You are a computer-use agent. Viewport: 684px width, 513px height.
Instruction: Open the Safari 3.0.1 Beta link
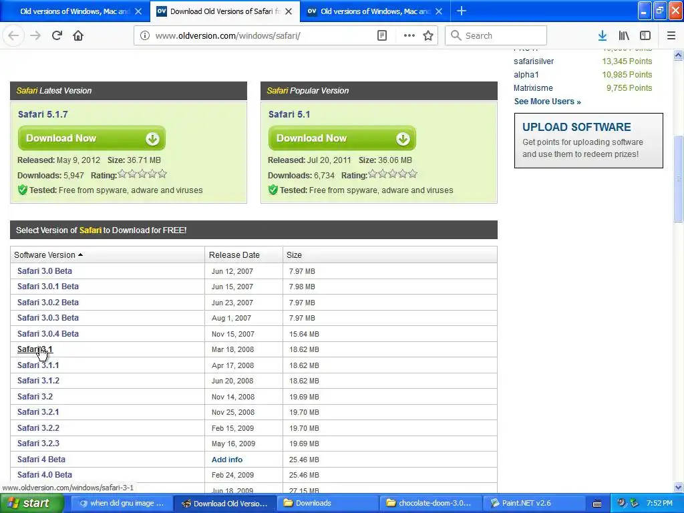coord(48,287)
